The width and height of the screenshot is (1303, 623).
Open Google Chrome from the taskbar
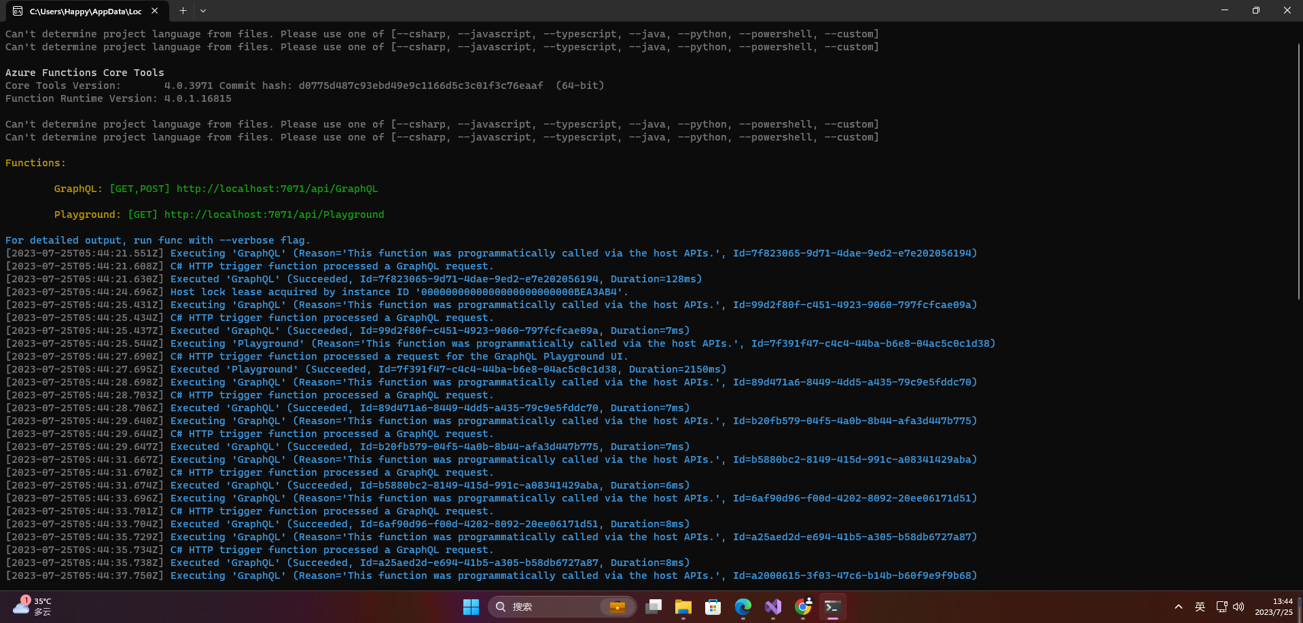point(803,607)
